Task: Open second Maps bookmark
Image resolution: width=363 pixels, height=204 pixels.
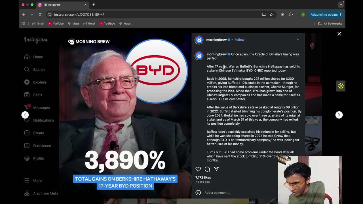Action: (x=125, y=24)
